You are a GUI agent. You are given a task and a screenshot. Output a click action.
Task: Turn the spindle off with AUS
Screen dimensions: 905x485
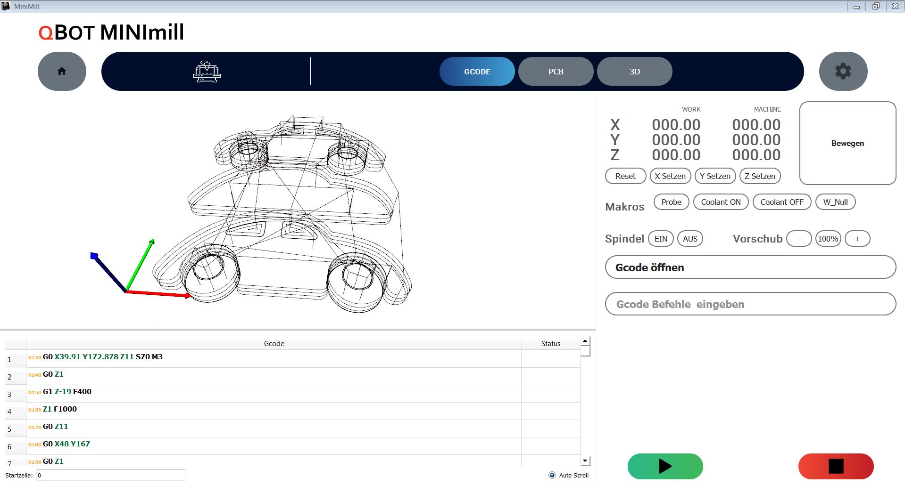(x=690, y=239)
